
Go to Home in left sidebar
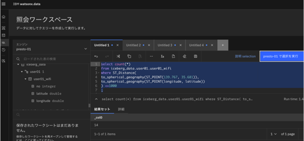point(3,17)
